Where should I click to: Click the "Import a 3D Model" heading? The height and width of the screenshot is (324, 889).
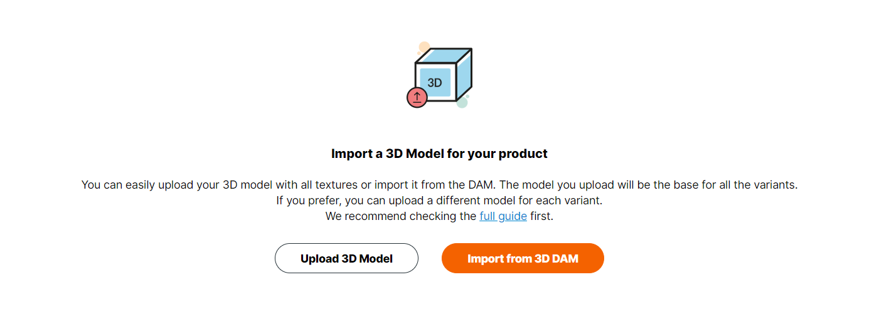pyautogui.click(x=439, y=154)
